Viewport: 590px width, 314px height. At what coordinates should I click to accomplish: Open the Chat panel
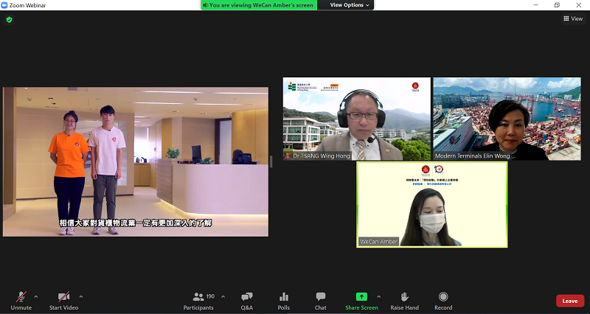(x=321, y=300)
